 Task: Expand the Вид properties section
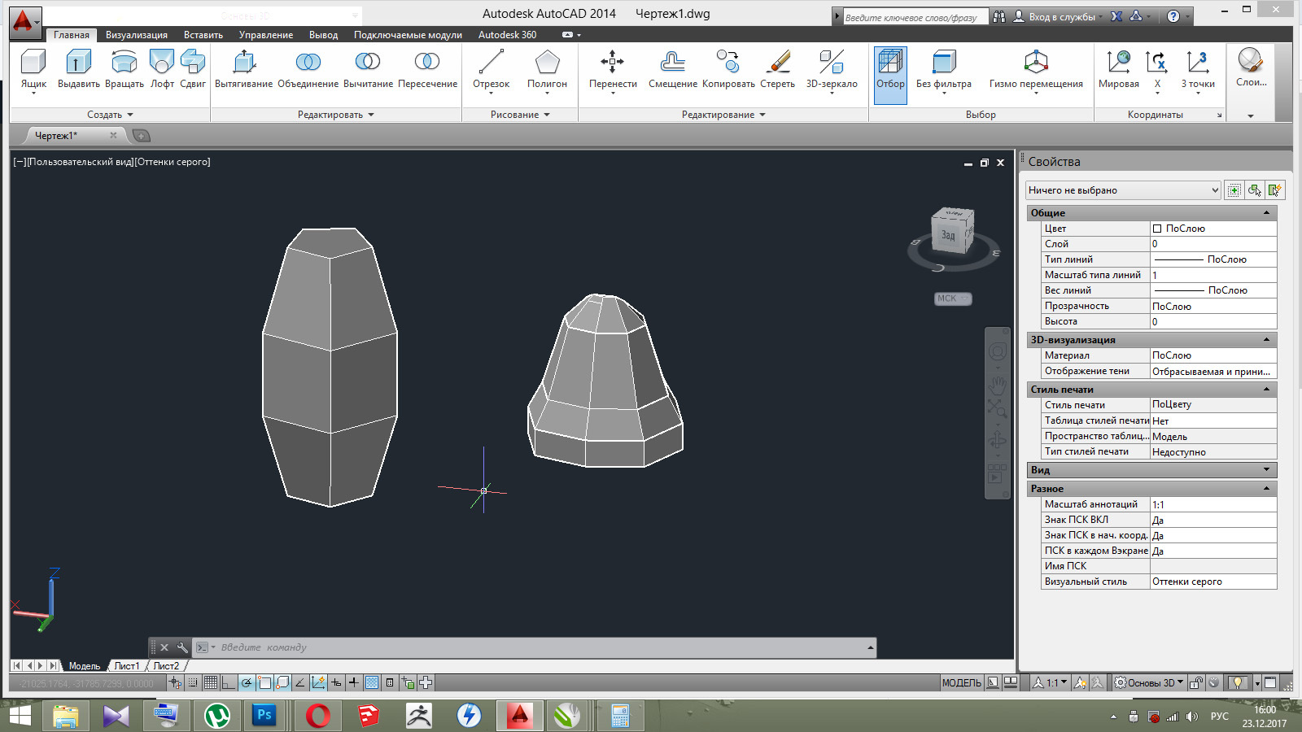pos(1266,470)
